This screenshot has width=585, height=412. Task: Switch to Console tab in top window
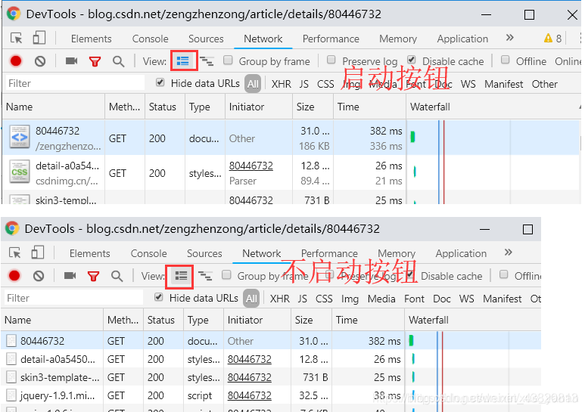[x=150, y=39]
